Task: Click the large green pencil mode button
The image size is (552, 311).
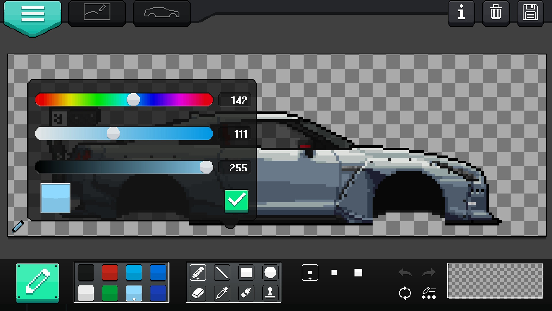Action: coord(37,283)
